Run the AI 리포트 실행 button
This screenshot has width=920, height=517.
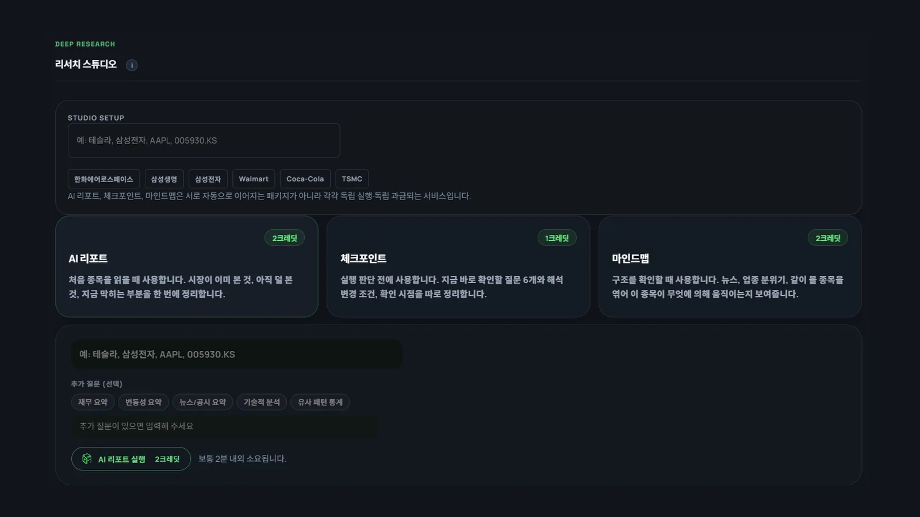tap(131, 458)
